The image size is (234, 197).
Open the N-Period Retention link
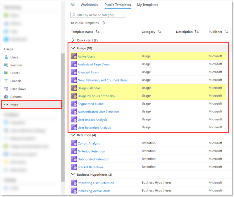[91, 151]
